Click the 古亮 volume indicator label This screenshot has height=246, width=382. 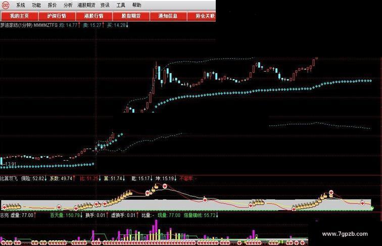5,215
